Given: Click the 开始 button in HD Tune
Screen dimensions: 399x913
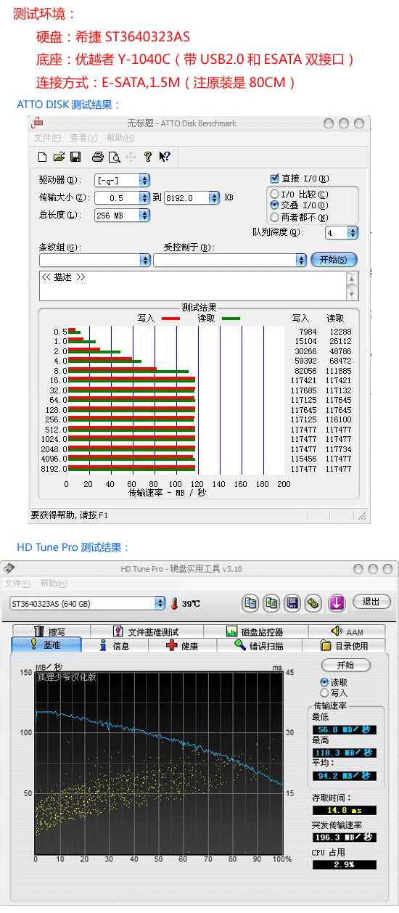Looking at the screenshot, I should (345, 666).
